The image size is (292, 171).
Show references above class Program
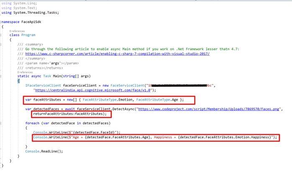pyautogui.click(x=17, y=31)
